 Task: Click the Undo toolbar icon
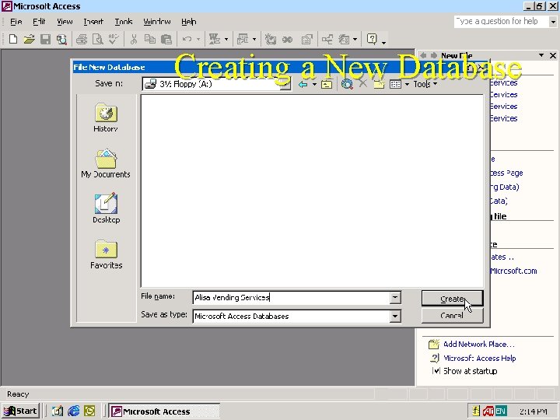pyautogui.click(x=187, y=39)
